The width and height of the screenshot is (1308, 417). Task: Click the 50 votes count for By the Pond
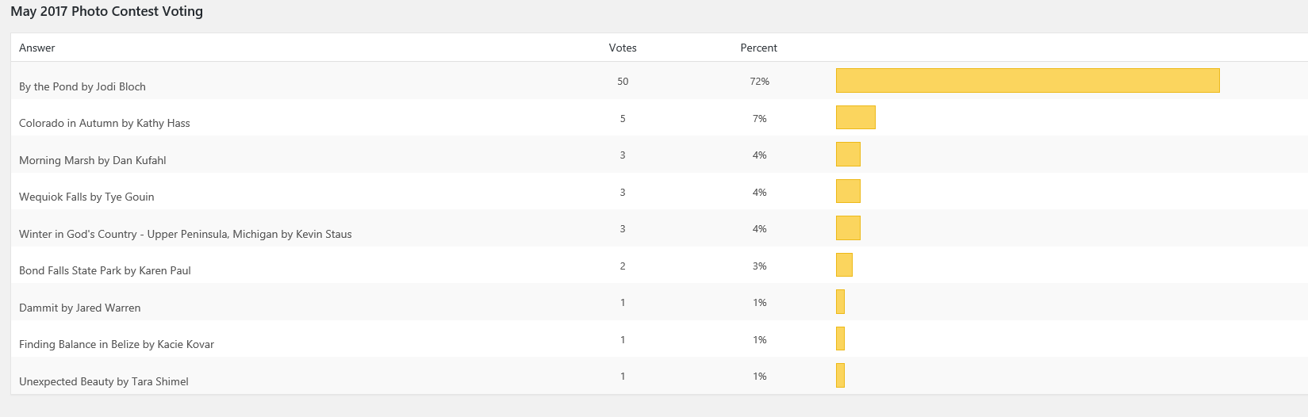click(x=623, y=82)
